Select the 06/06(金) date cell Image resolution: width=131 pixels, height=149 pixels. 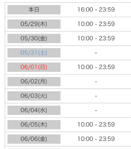(34, 139)
